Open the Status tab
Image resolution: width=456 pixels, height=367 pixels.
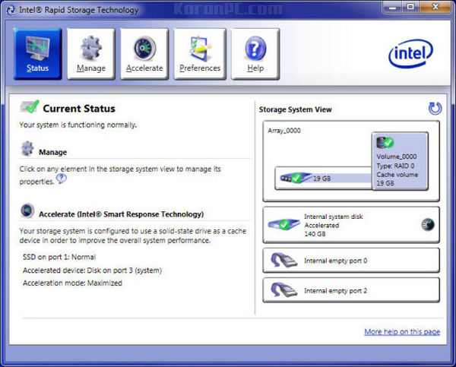click(x=37, y=54)
